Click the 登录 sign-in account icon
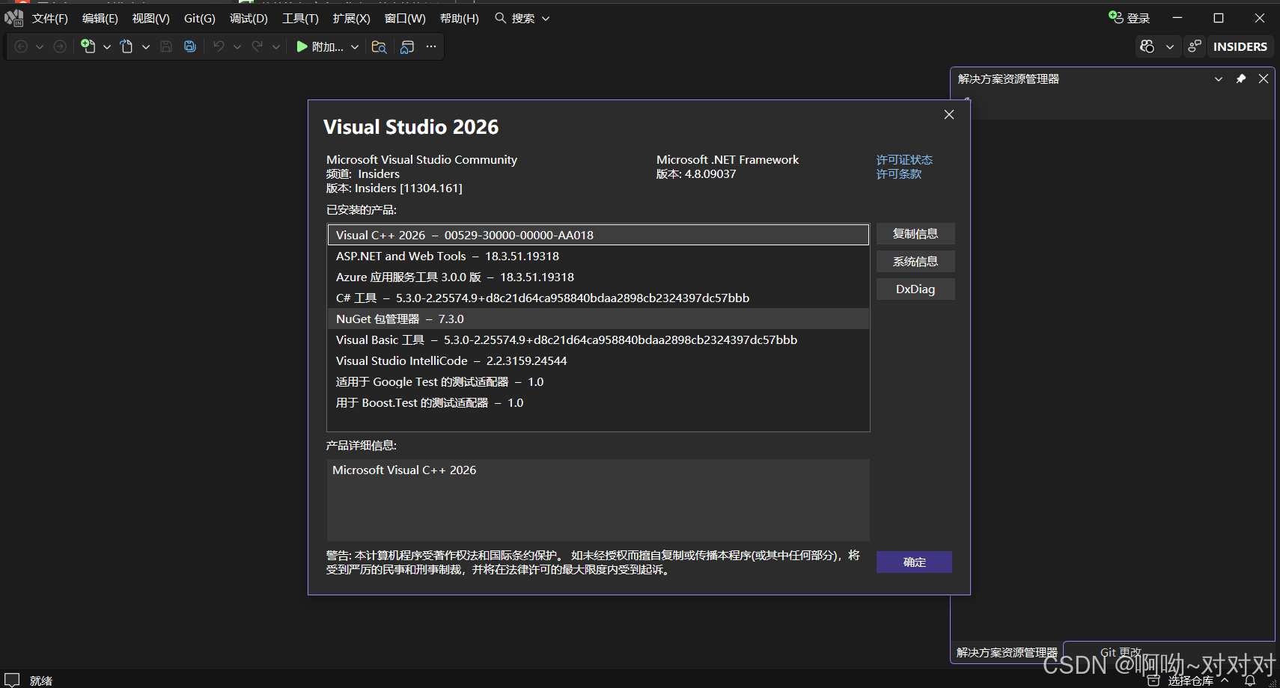The image size is (1280, 688). pyautogui.click(x=1115, y=17)
